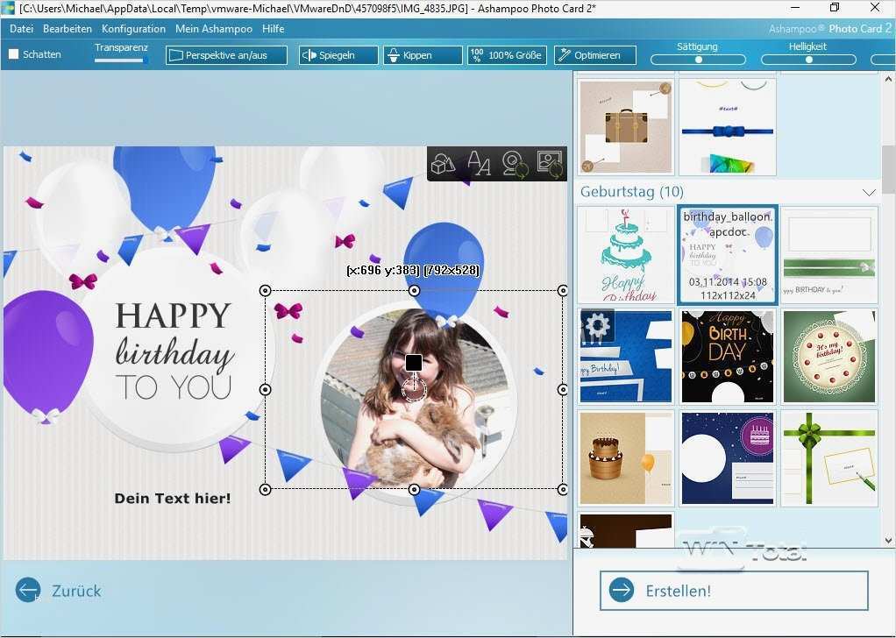Click the black center handle of photo
This screenshot has width=896, height=638.
pyautogui.click(x=414, y=362)
